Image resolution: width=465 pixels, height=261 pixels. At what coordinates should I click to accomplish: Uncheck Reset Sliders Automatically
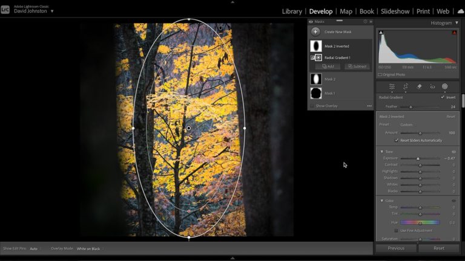coord(397,140)
